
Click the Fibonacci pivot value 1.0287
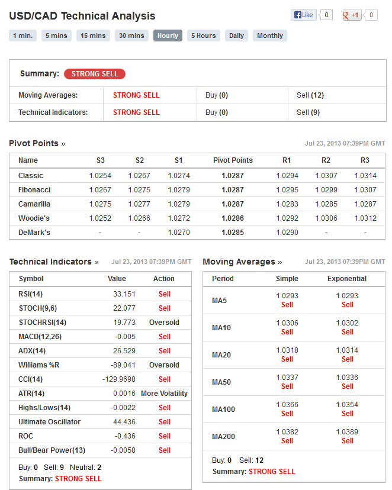coord(233,190)
